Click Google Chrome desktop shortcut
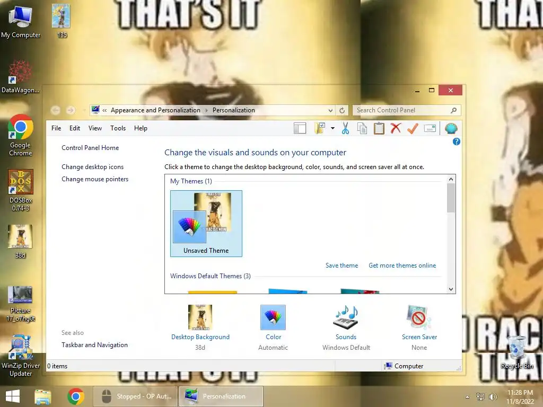Image resolution: width=543 pixels, height=407 pixels. coord(21,135)
